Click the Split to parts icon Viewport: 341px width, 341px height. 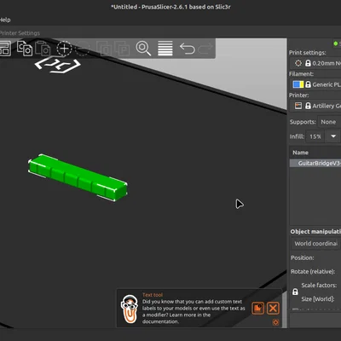tap(122, 49)
